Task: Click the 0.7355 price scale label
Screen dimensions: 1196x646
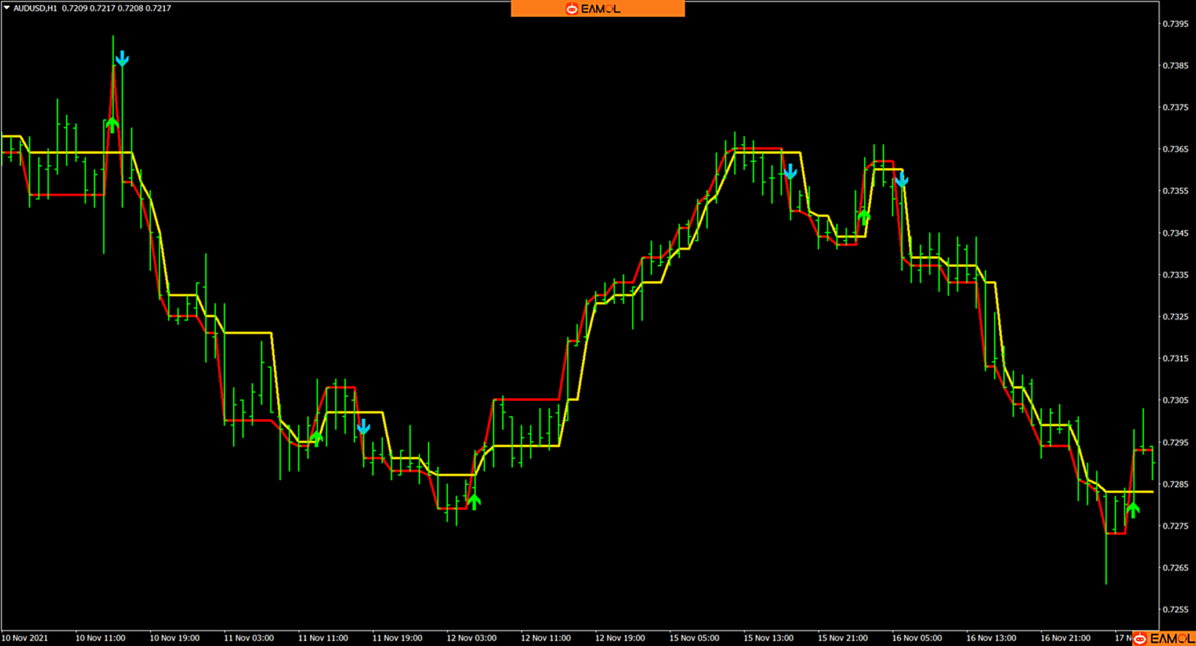Action: (x=1175, y=191)
